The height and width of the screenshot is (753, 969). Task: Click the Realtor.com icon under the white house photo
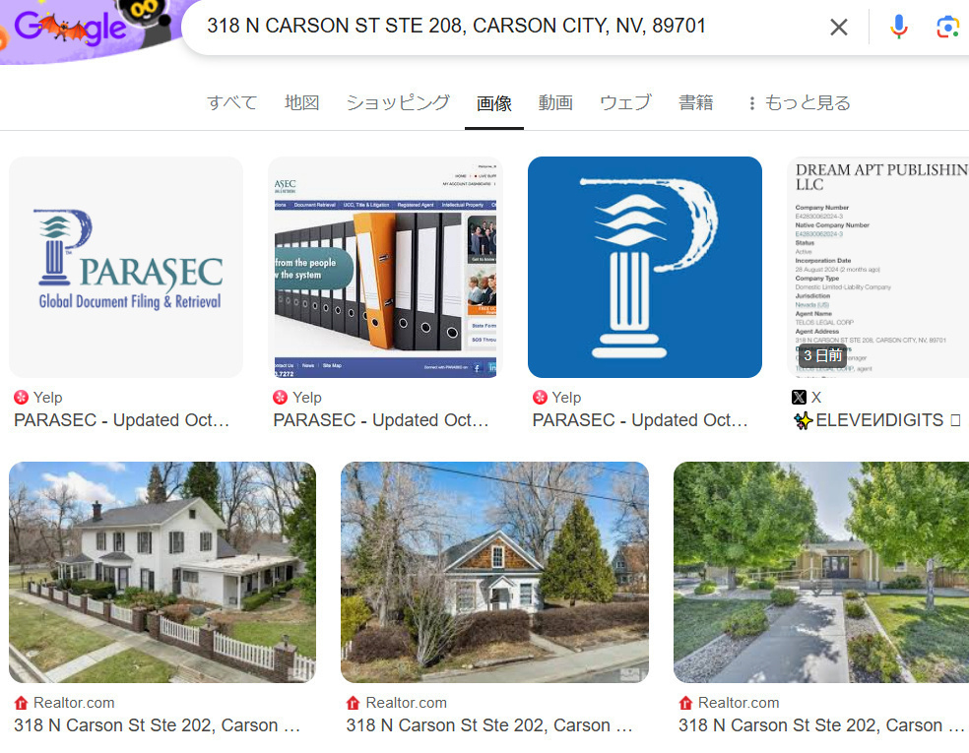click(21, 703)
